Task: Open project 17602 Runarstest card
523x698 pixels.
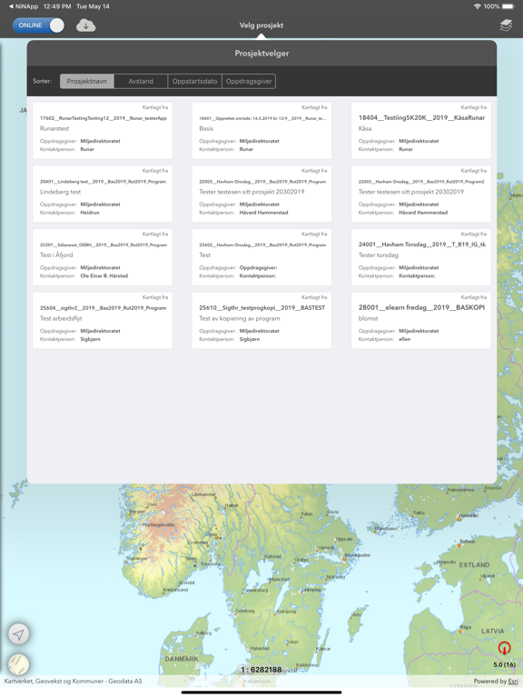Action: [x=103, y=131]
